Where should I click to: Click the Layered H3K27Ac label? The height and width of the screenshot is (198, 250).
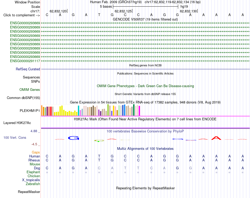point(17,123)
